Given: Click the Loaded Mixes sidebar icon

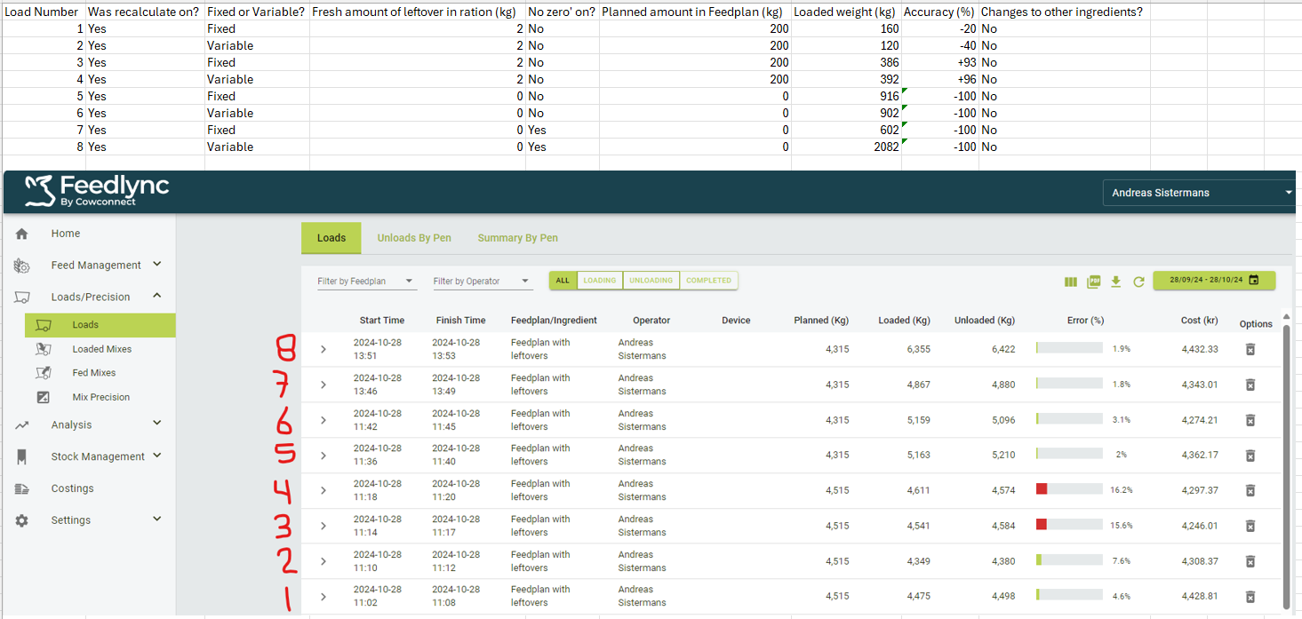Looking at the screenshot, I should [x=43, y=349].
